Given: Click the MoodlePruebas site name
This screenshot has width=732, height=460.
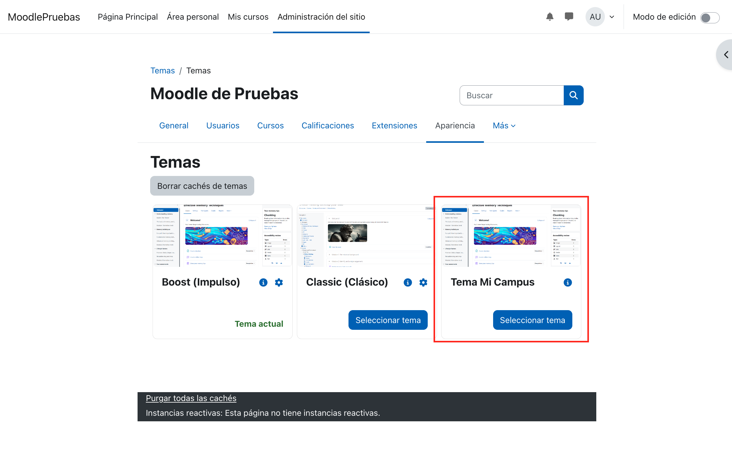Looking at the screenshot, I should pos(44,17).
